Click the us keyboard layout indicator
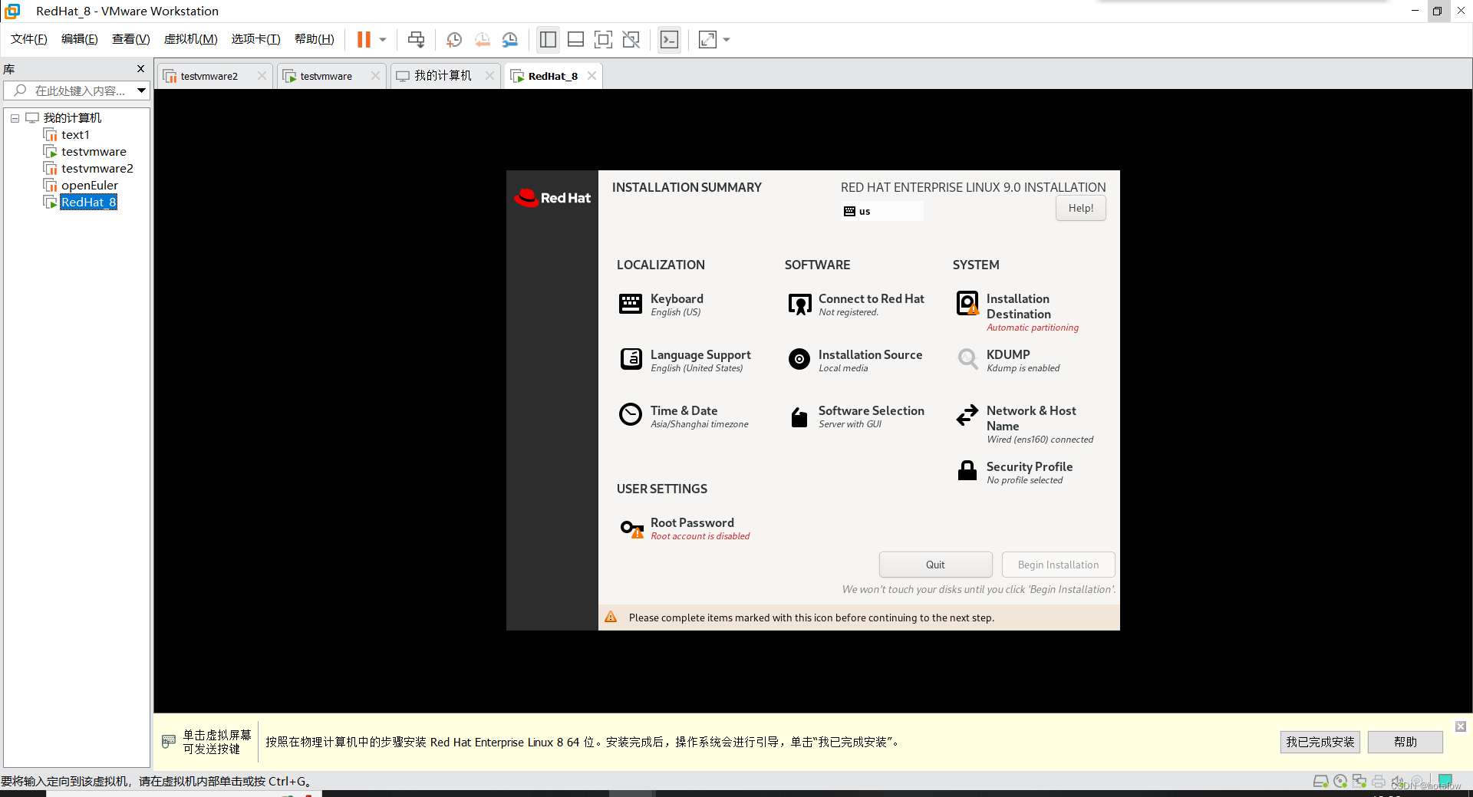1473x797 pixels. coord(882,211)
